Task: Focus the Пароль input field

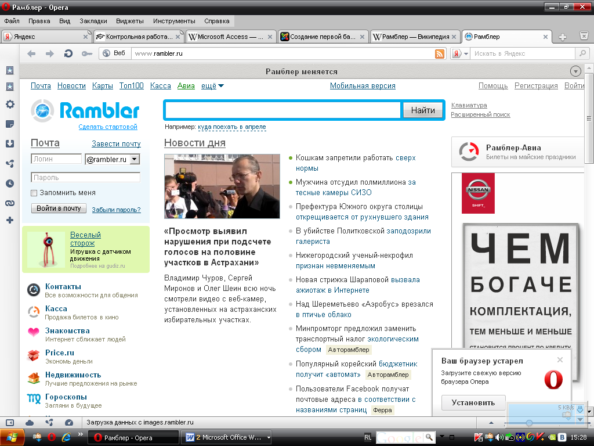Action: pyautogui.click(x=86, y=177)
